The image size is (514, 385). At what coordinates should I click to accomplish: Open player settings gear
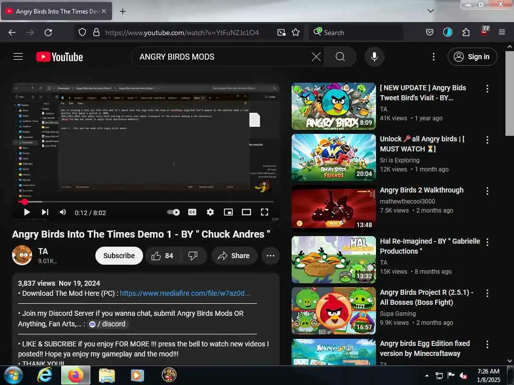click(x=210, y=212)
